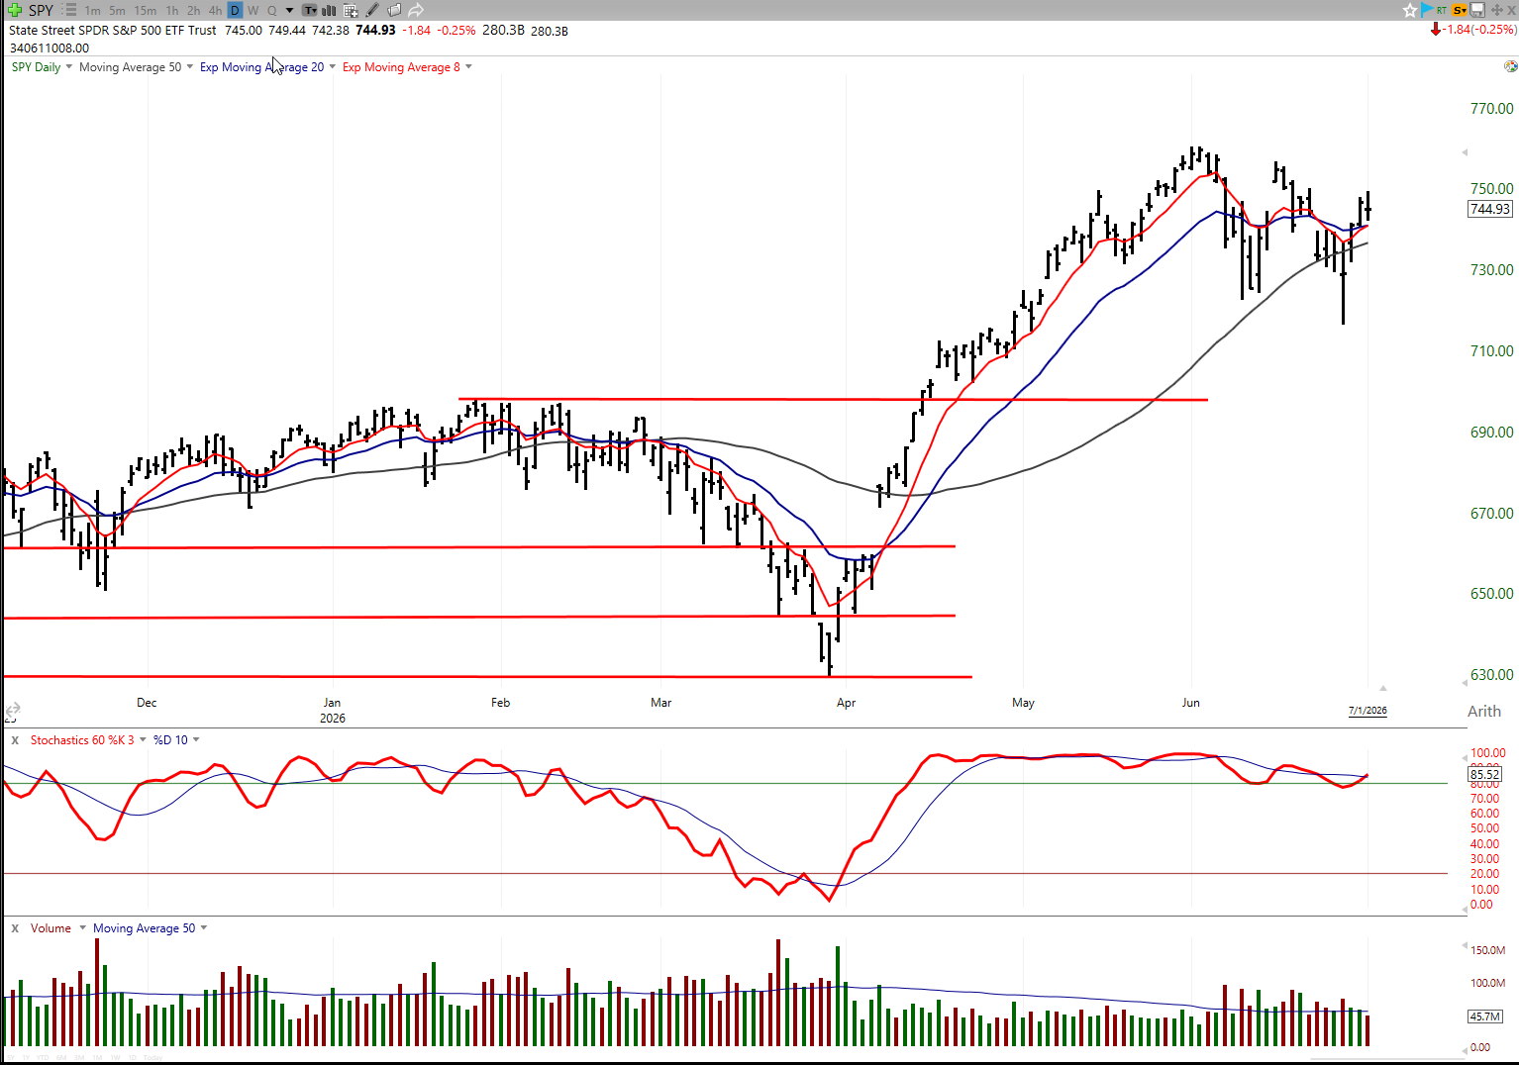Viewport: 1519px width, 1065px height.
Task: Click the share arrow icon
Action: (416, 10)
